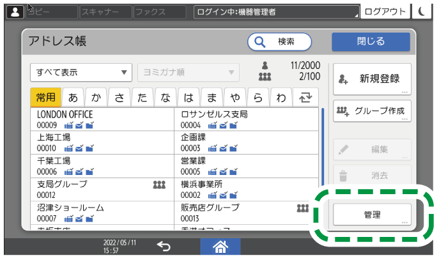Click the 検索 button
The width and height of the screenshot is (439, 258).
[279, 42]
